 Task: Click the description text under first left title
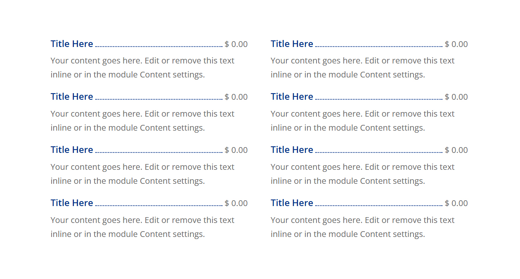[142, 68]
